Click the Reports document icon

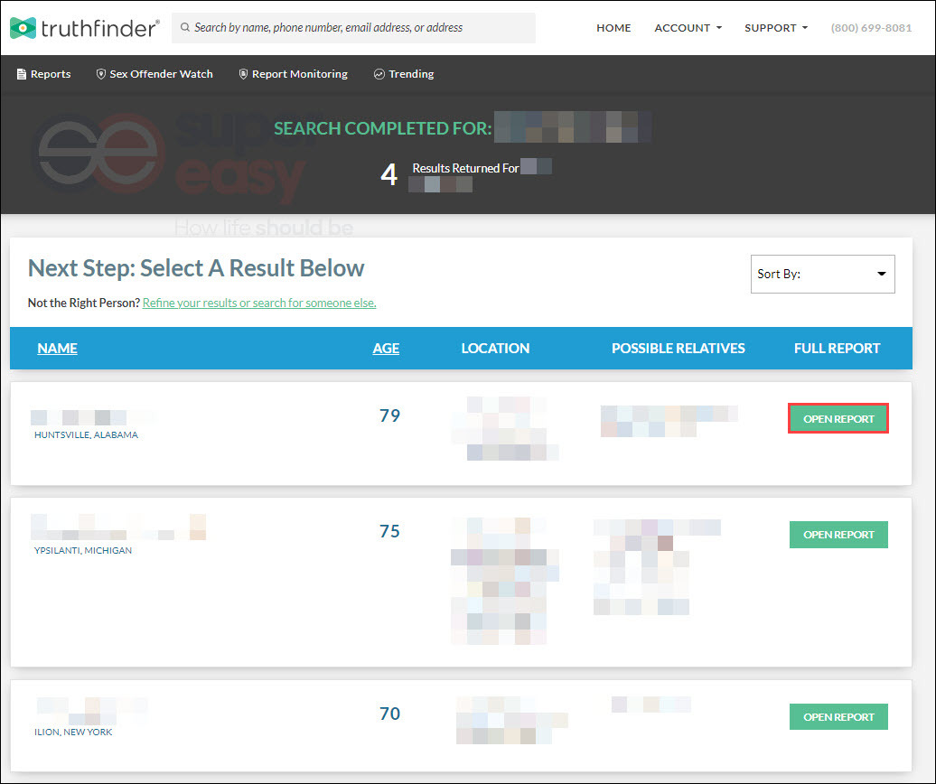pos(22,74)
